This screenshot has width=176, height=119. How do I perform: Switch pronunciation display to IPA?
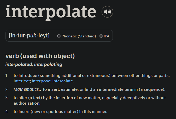(101, 36)
